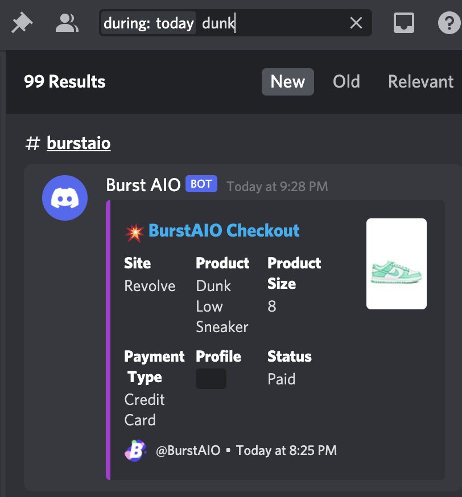Click the product size value '8'
The width and height of the screenshot is (462, 497).
pyautogui.click(x=272, y=306)
